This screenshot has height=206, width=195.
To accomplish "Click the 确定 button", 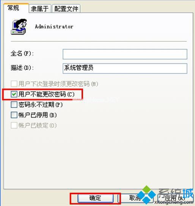I will pyautogui.click(x=95, y=198).
